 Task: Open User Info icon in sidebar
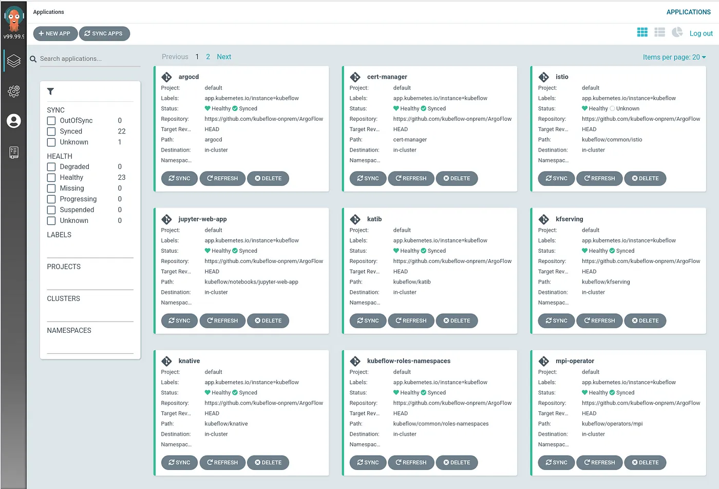click(x=14, y=121)
